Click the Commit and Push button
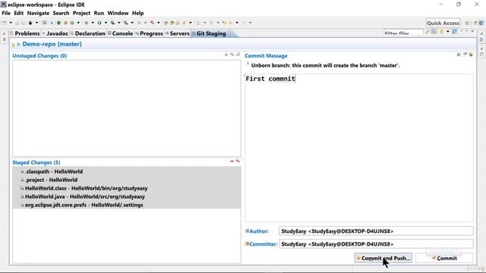486x273 pixels. tap(383, 258)
